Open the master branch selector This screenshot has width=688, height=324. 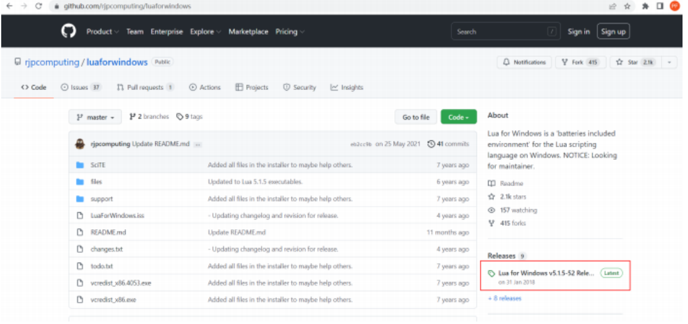[96, 117]
